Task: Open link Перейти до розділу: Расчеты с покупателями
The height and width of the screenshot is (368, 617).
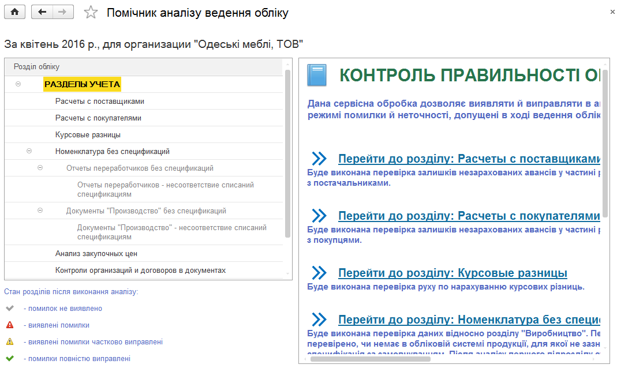Action: click(x=469, y=216)
